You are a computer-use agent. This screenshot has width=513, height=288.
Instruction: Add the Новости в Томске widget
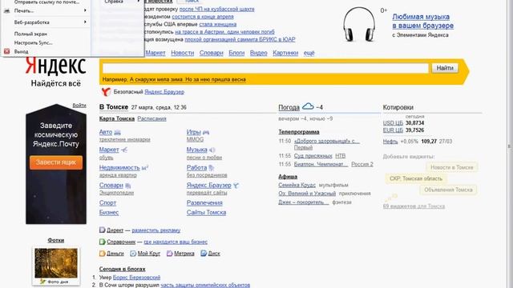coord(451,167)
